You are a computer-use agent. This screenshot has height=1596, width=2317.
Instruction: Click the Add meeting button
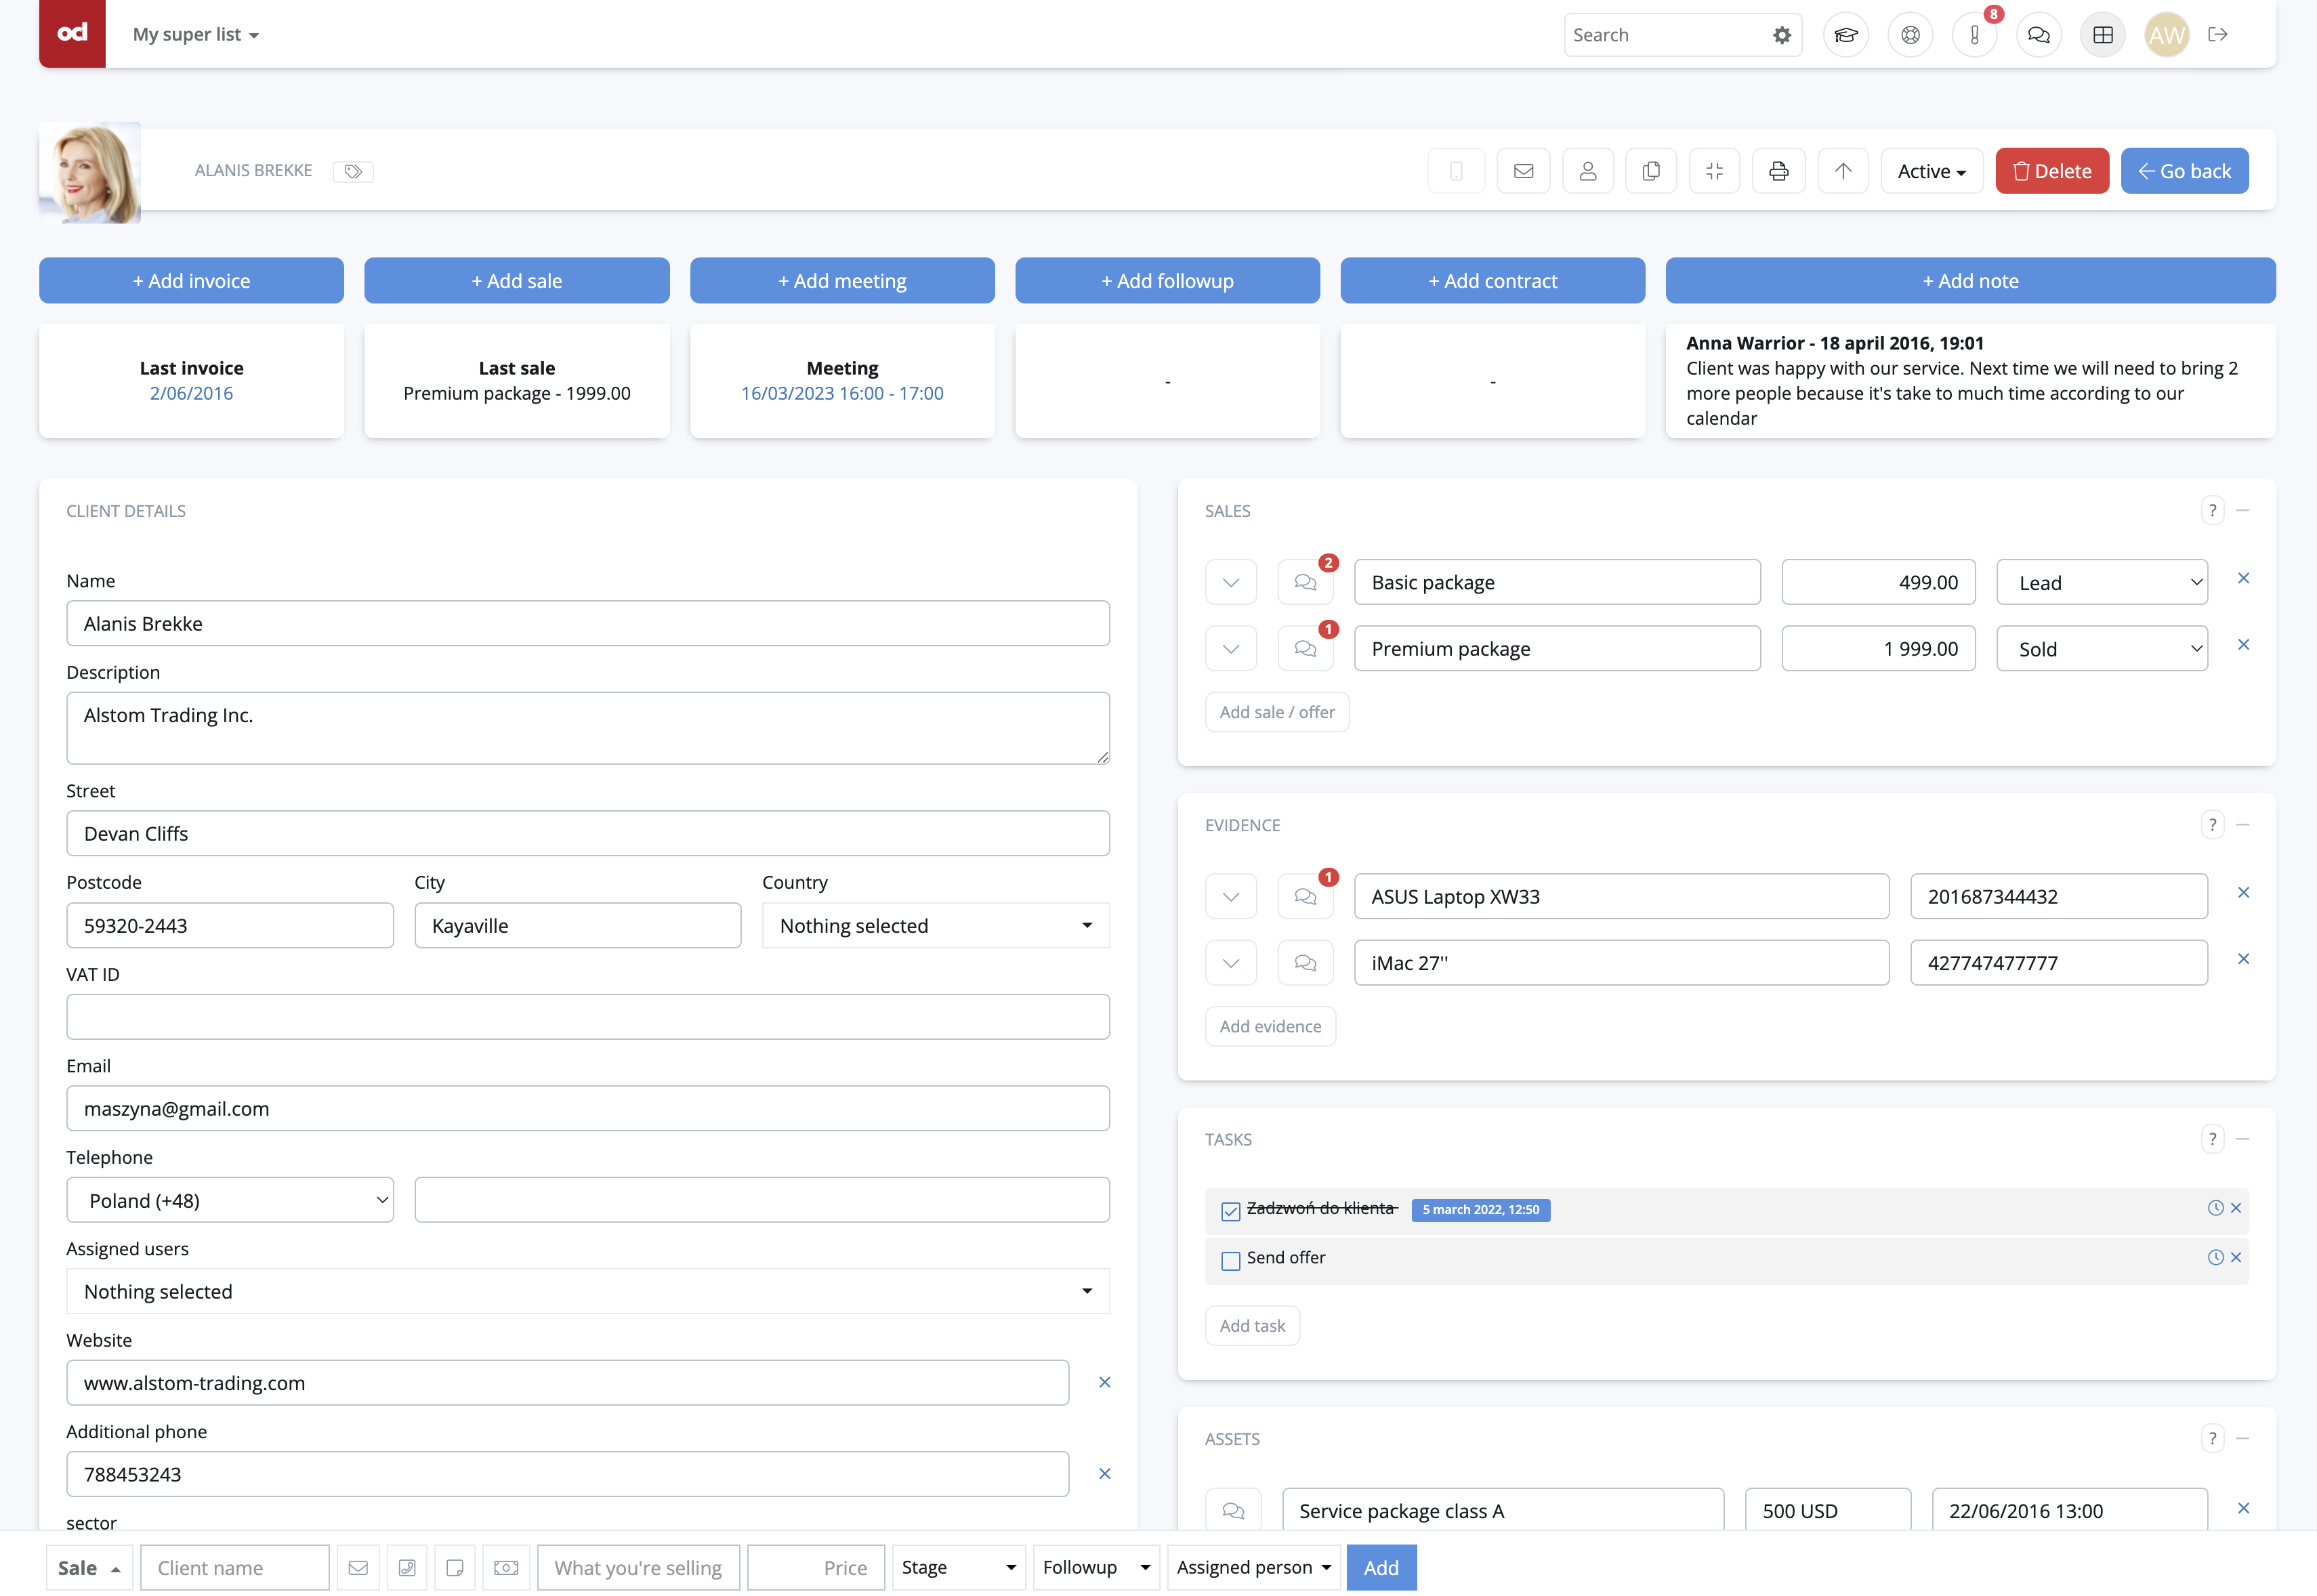(842, 281)
